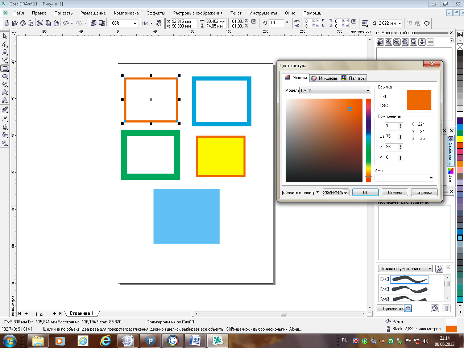Screen dimensions: 464x348
Task: Click the Copy icon
Action: [x=48, y=23]
